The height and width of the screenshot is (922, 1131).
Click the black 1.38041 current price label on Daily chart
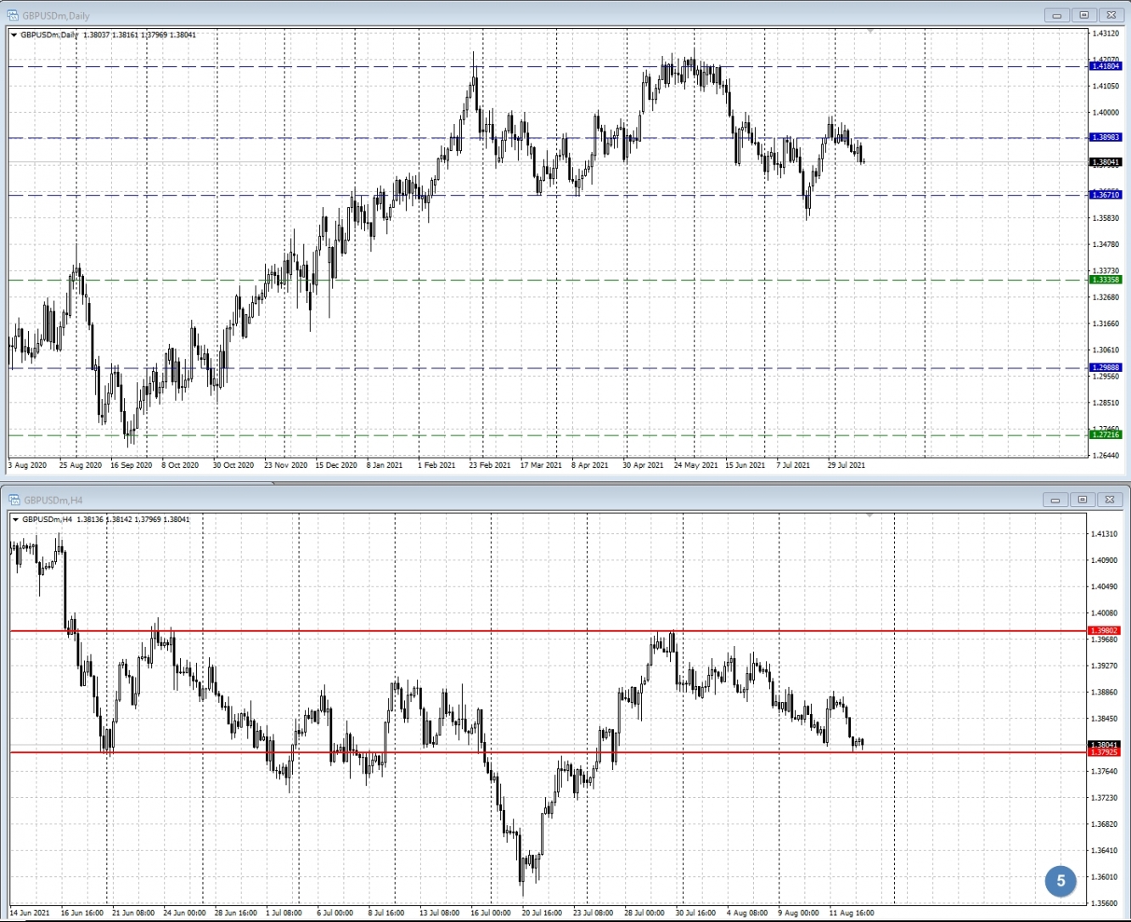click(x=1106, y=161)
